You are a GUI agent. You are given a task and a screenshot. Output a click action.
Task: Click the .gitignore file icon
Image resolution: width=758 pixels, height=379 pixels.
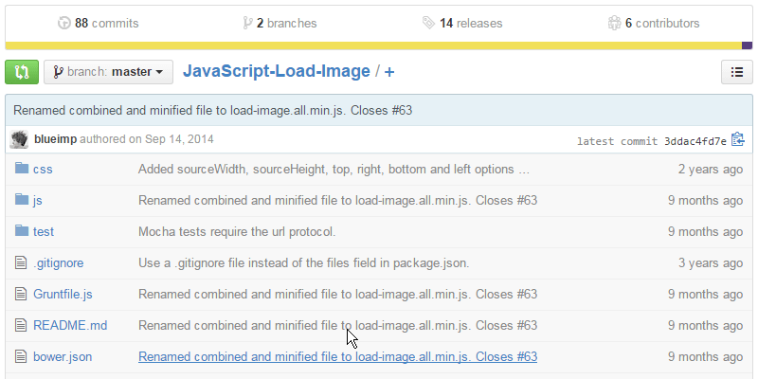click(22, 262)
